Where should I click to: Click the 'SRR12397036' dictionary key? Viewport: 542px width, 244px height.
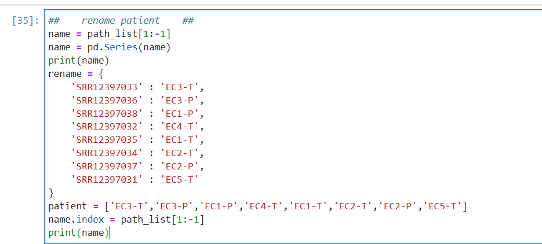pos(107,100)
